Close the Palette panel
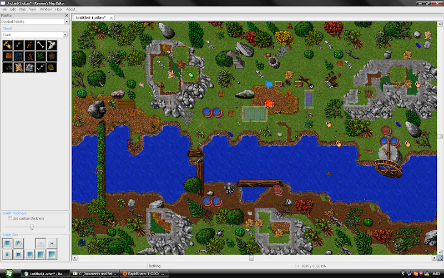The height and width of the screenshot is (278, 444). [x=67, y=16]
